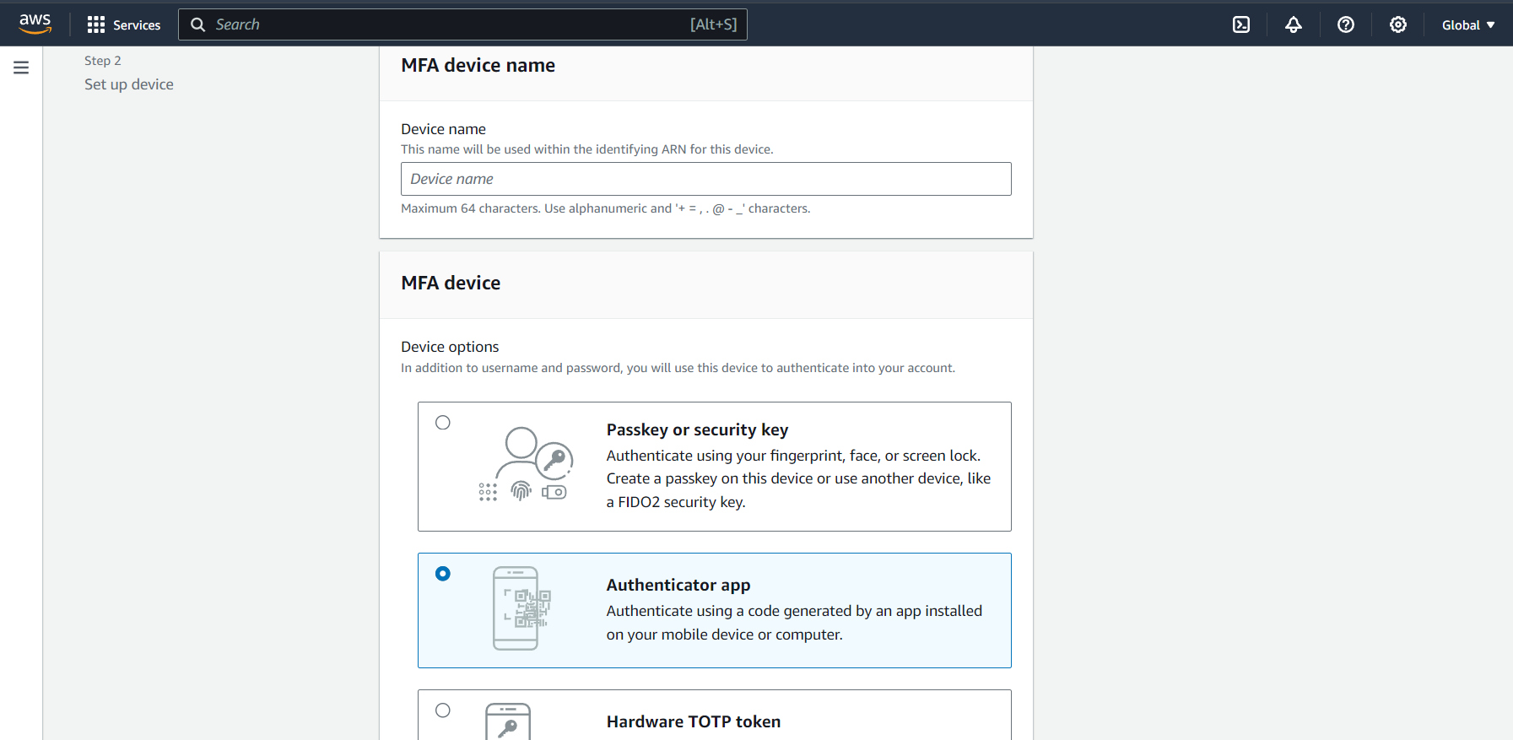Viewport: 1513px width, 740px height.
Task: Click the passkey illustration icon
Action: [x=526, y=465]
